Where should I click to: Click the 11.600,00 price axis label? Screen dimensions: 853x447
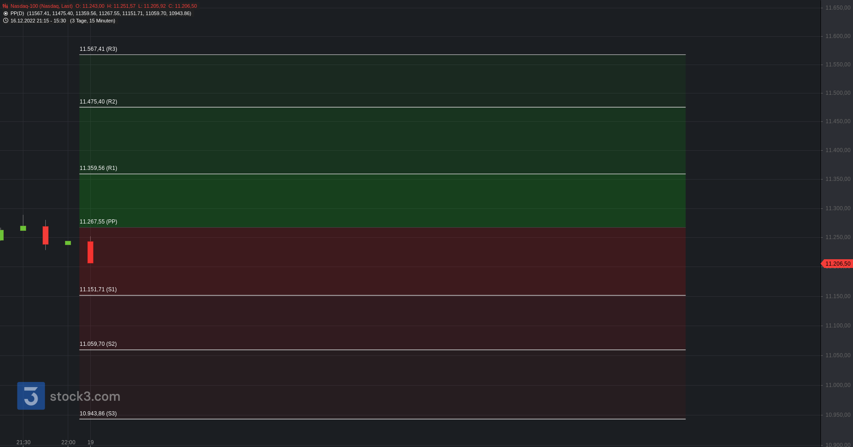(x=837, y=36)
